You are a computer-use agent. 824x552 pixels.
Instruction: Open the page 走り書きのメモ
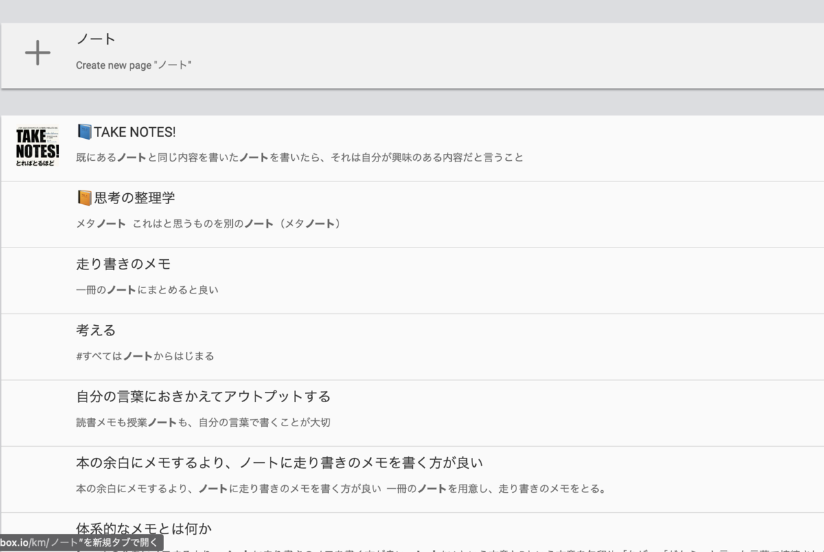(x=123, y=264)
